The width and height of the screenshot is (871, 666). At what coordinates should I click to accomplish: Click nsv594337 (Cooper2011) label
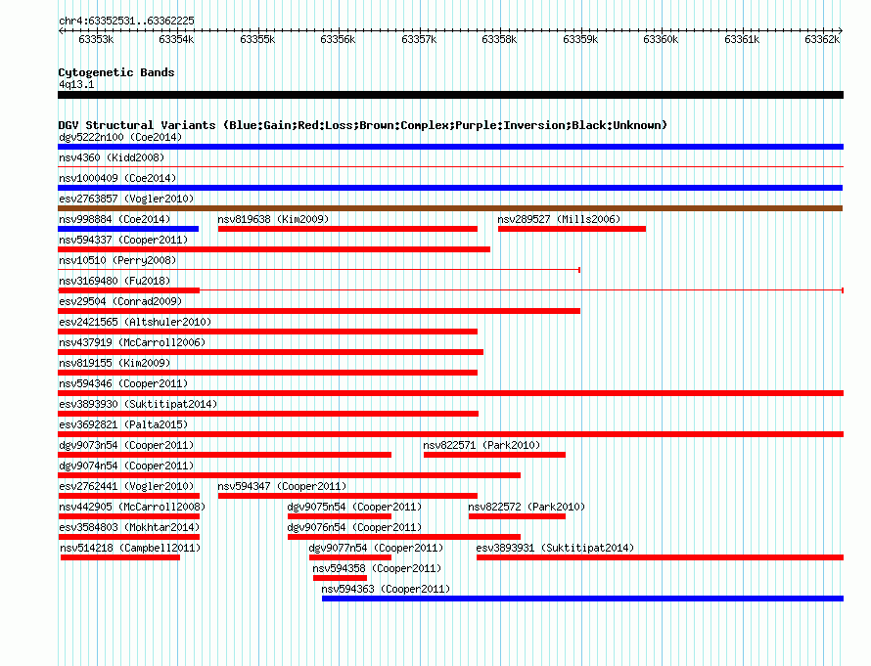click(123, 240)
